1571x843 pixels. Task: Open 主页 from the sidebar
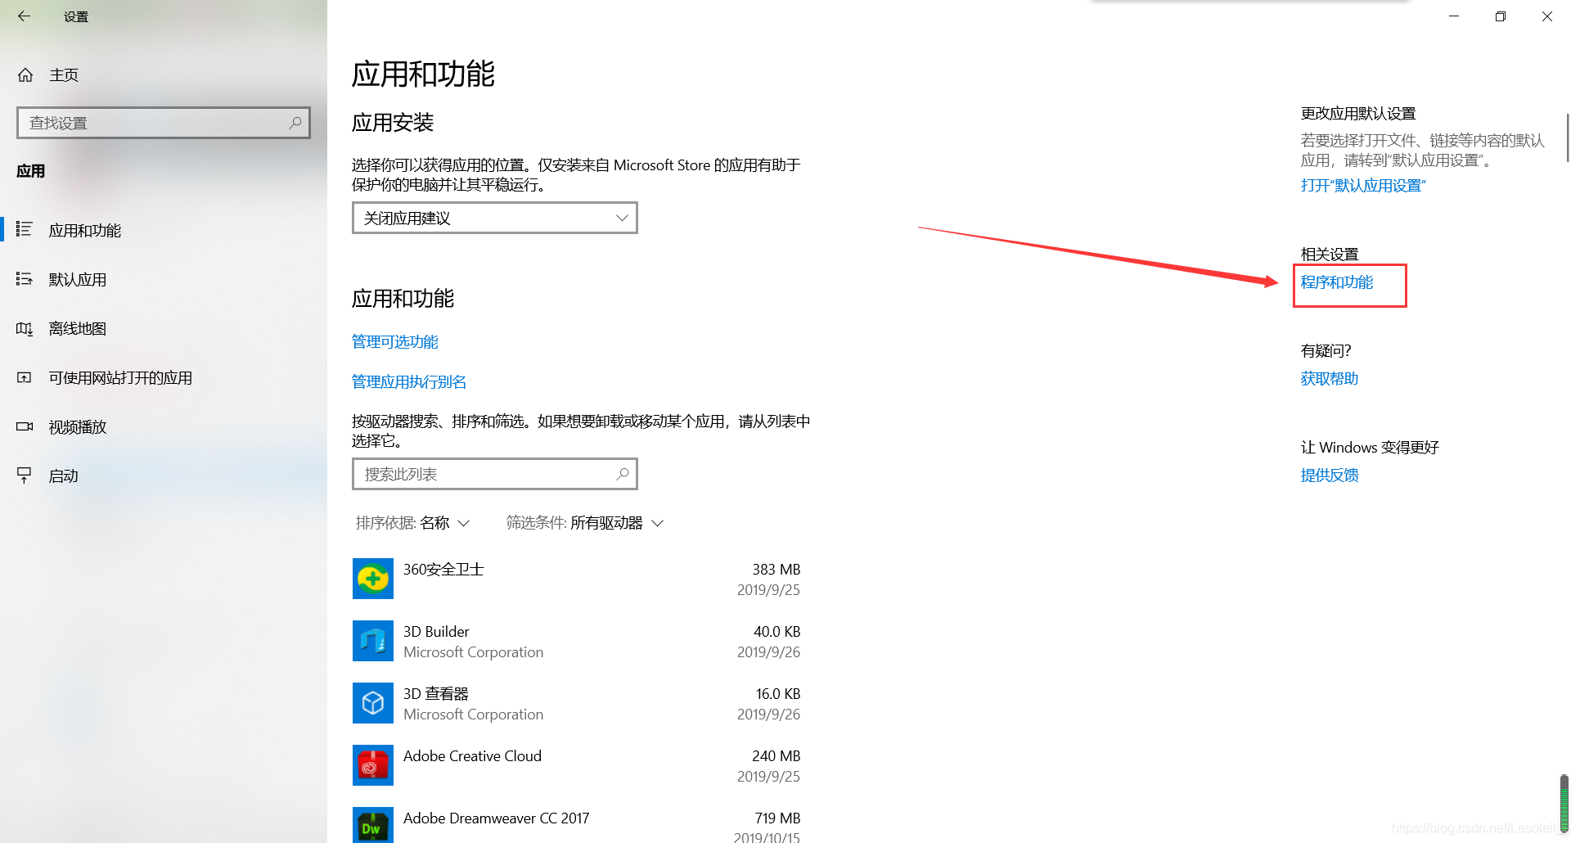(64, 74)
